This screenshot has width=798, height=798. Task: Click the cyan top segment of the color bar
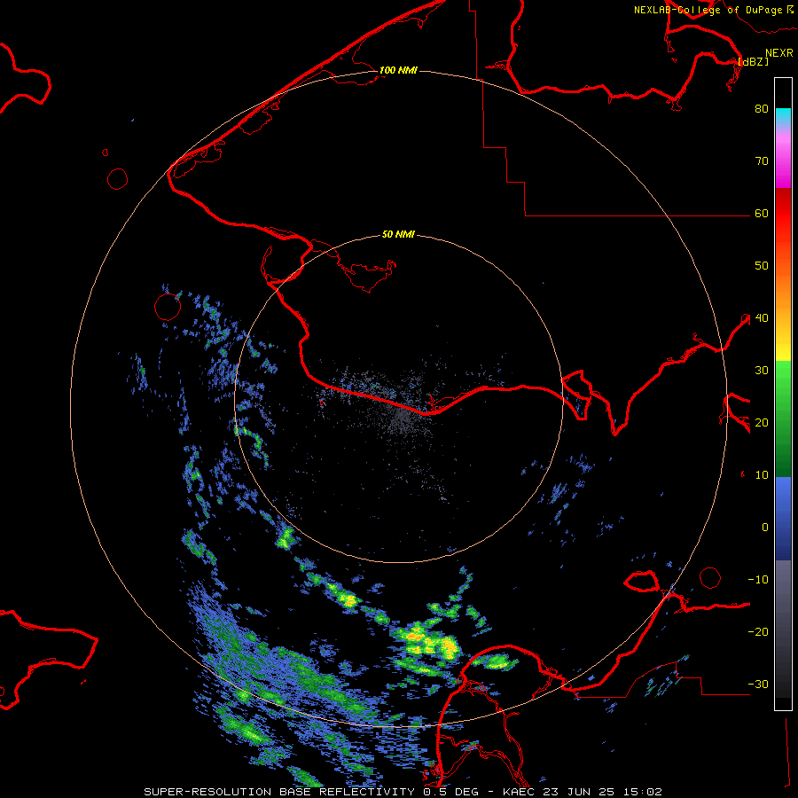point(783,116)
